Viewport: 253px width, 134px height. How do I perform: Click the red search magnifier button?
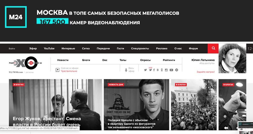[213, 48]
